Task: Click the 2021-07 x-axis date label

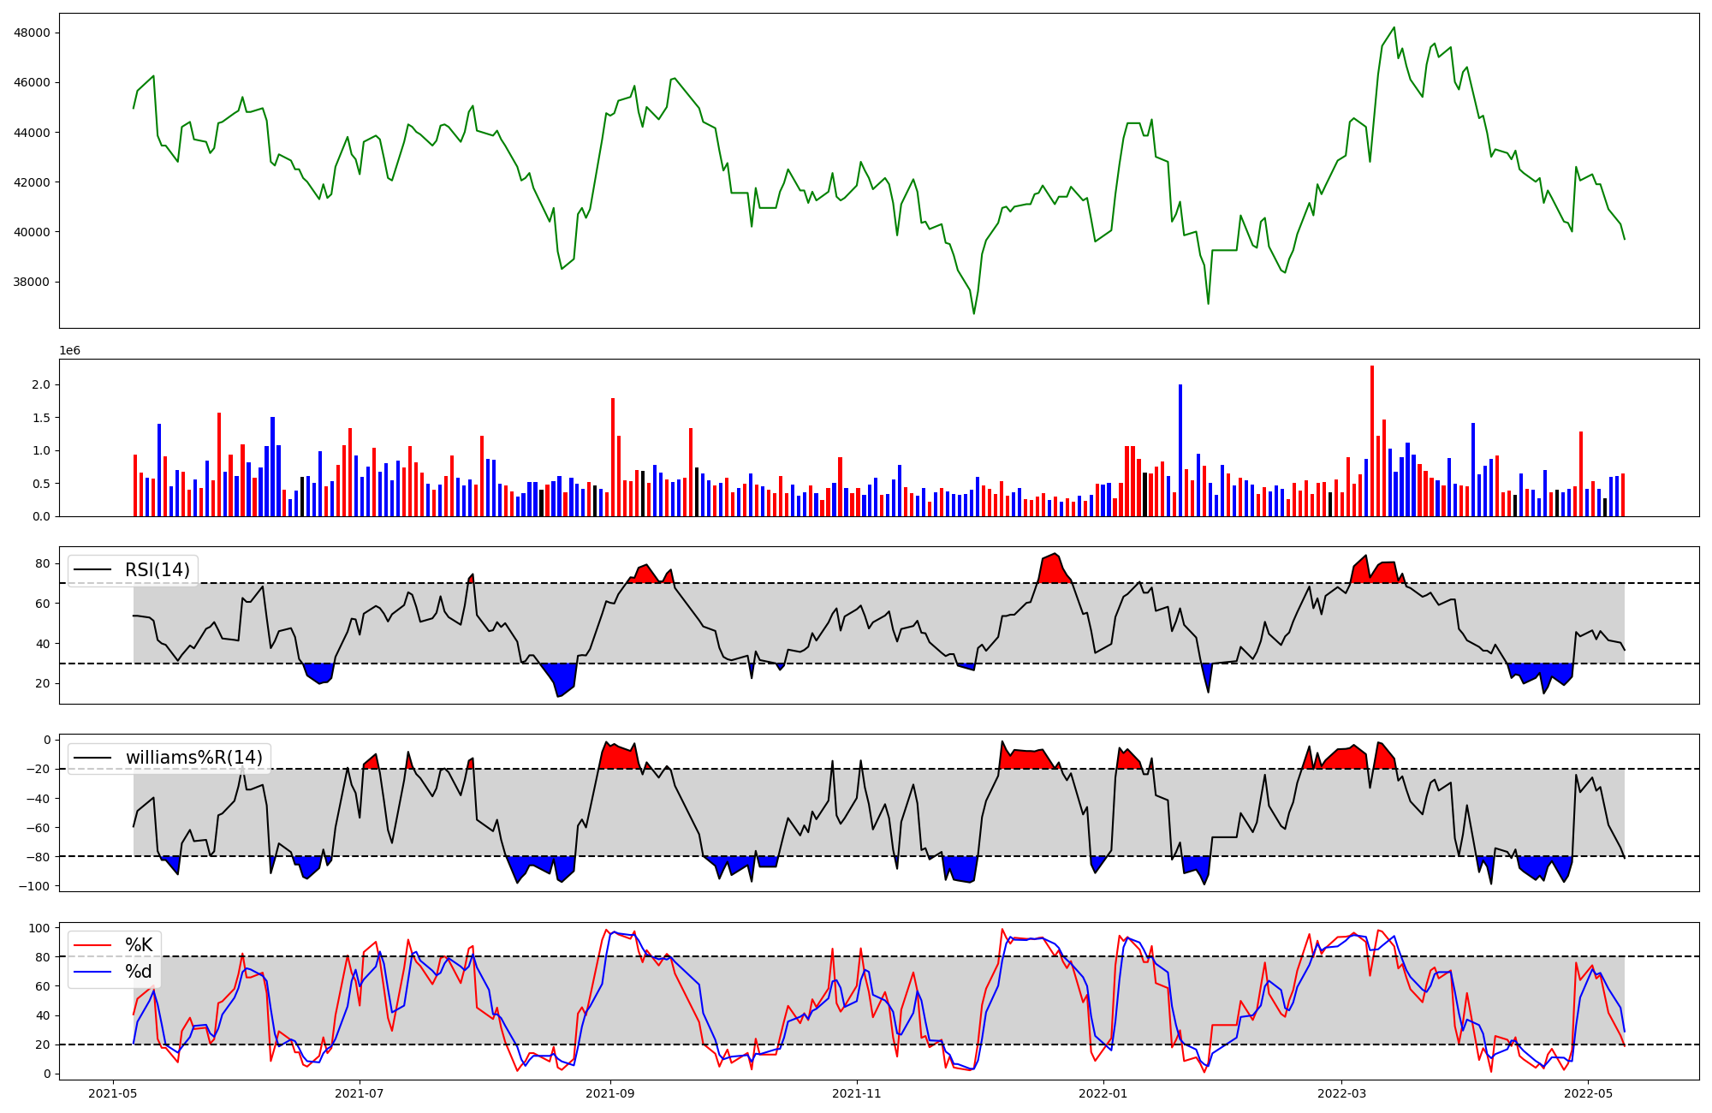Action: [360, 1093]
